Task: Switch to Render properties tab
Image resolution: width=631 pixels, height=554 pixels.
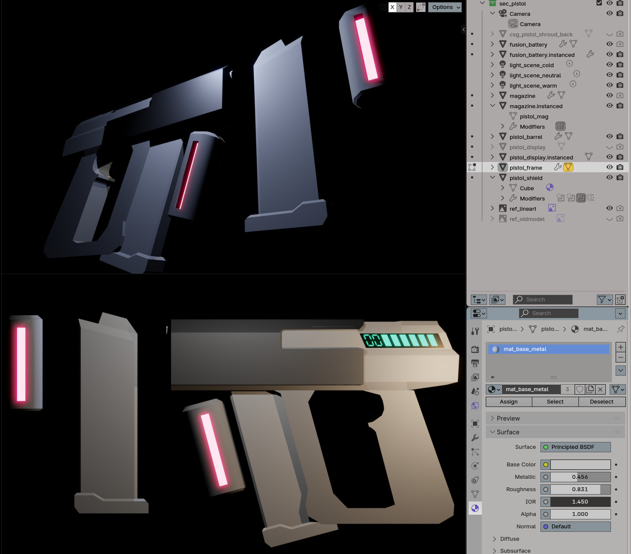Action: pos(475,349)
